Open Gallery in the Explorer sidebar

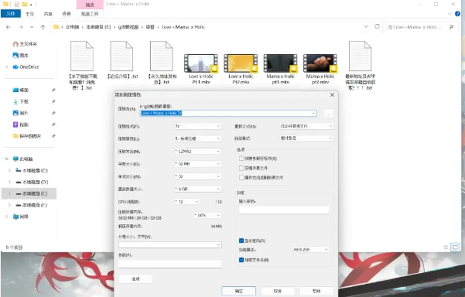pos(20,56)
